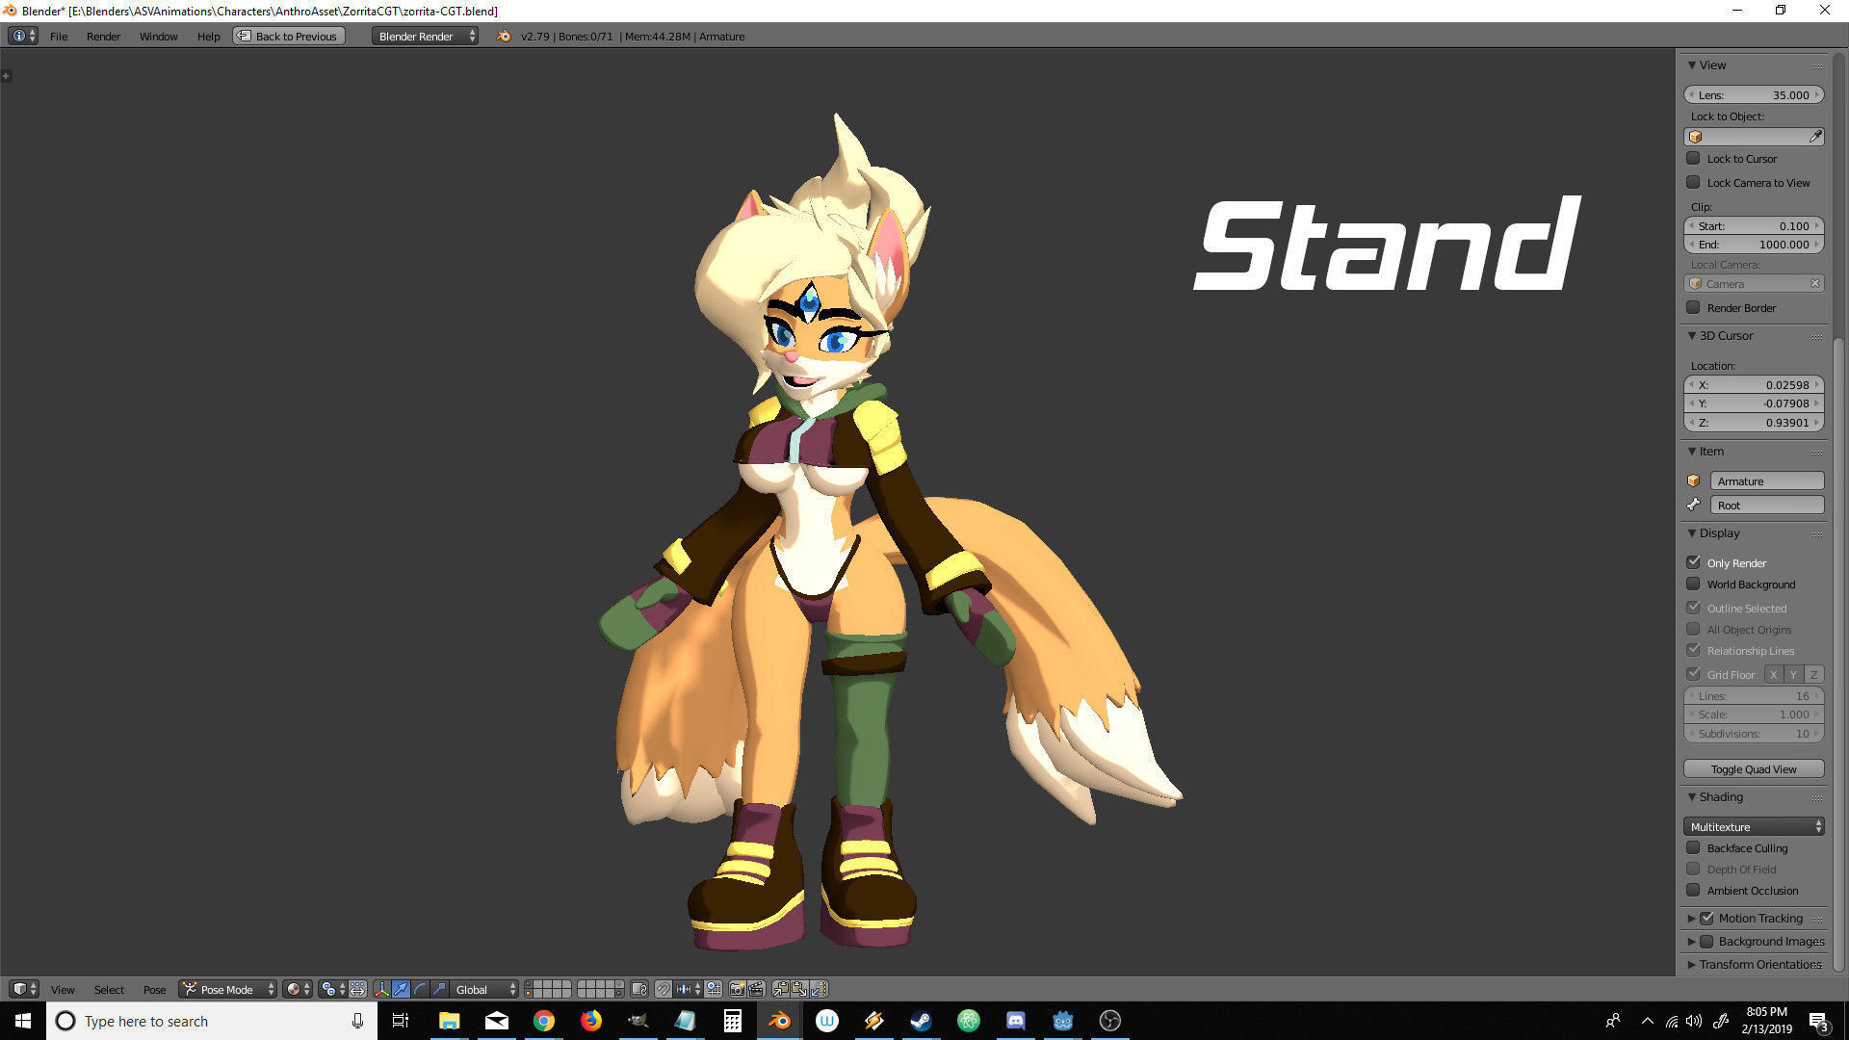Open the File menu
The image size is (1849, 1040).
pos(59,36)
